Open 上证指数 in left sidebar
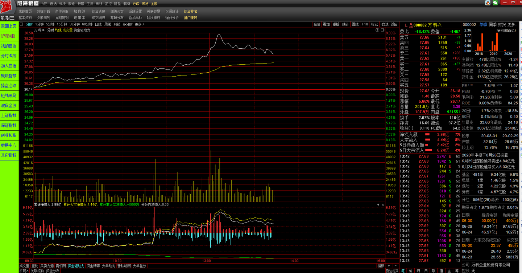522x273 pixels. pos(9,115)
